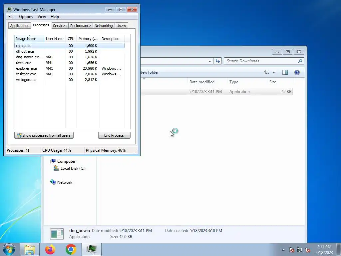Select the csrss.exe process row
Viewport: 341px width, 256px height.
(x=69, y=46)
